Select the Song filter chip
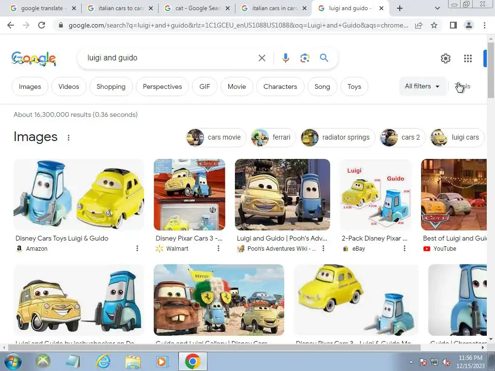This screenshot has height=371, width=495. 322,86
